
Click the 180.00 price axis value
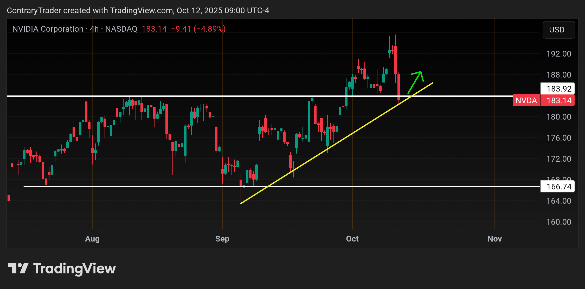coord(559,117)
